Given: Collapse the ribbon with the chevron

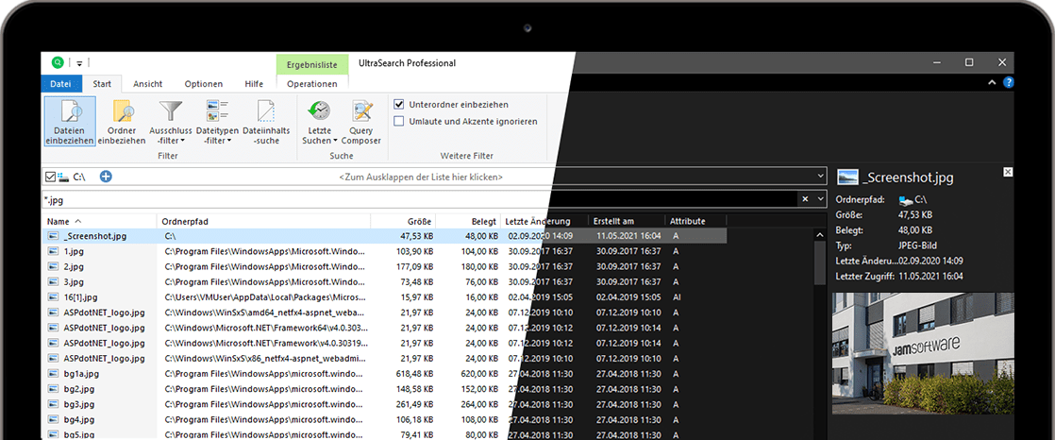Looking at the screenshot, I should tap(992, 83).
